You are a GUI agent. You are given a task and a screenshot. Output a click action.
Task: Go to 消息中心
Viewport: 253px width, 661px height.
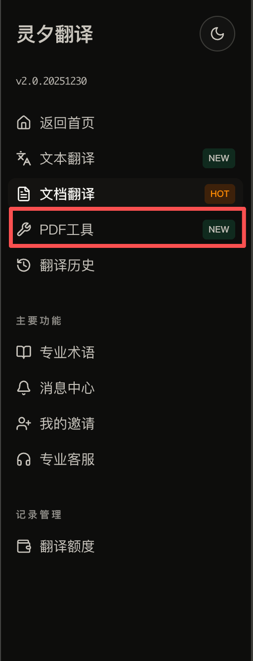point(126,388)
